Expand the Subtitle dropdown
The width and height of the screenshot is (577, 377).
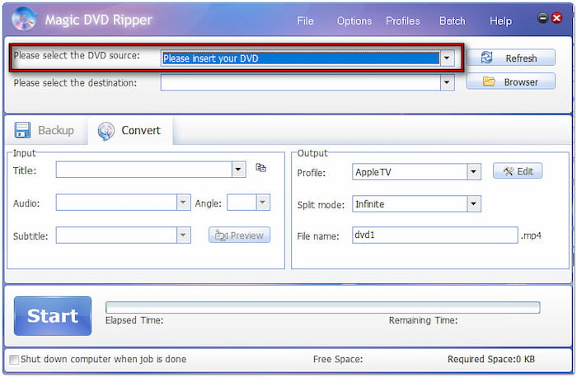coord(183,235)
